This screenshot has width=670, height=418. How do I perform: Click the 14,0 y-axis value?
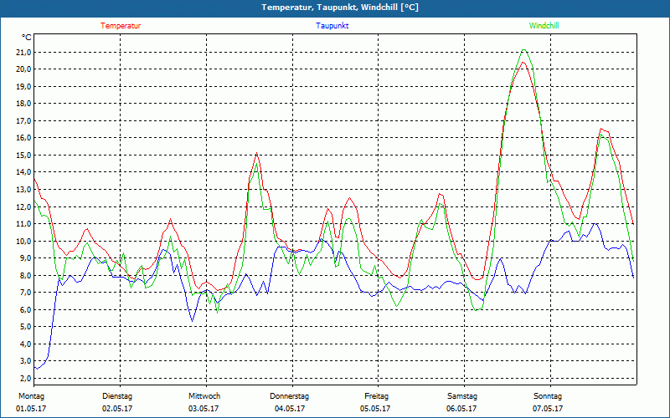(23, 172)
